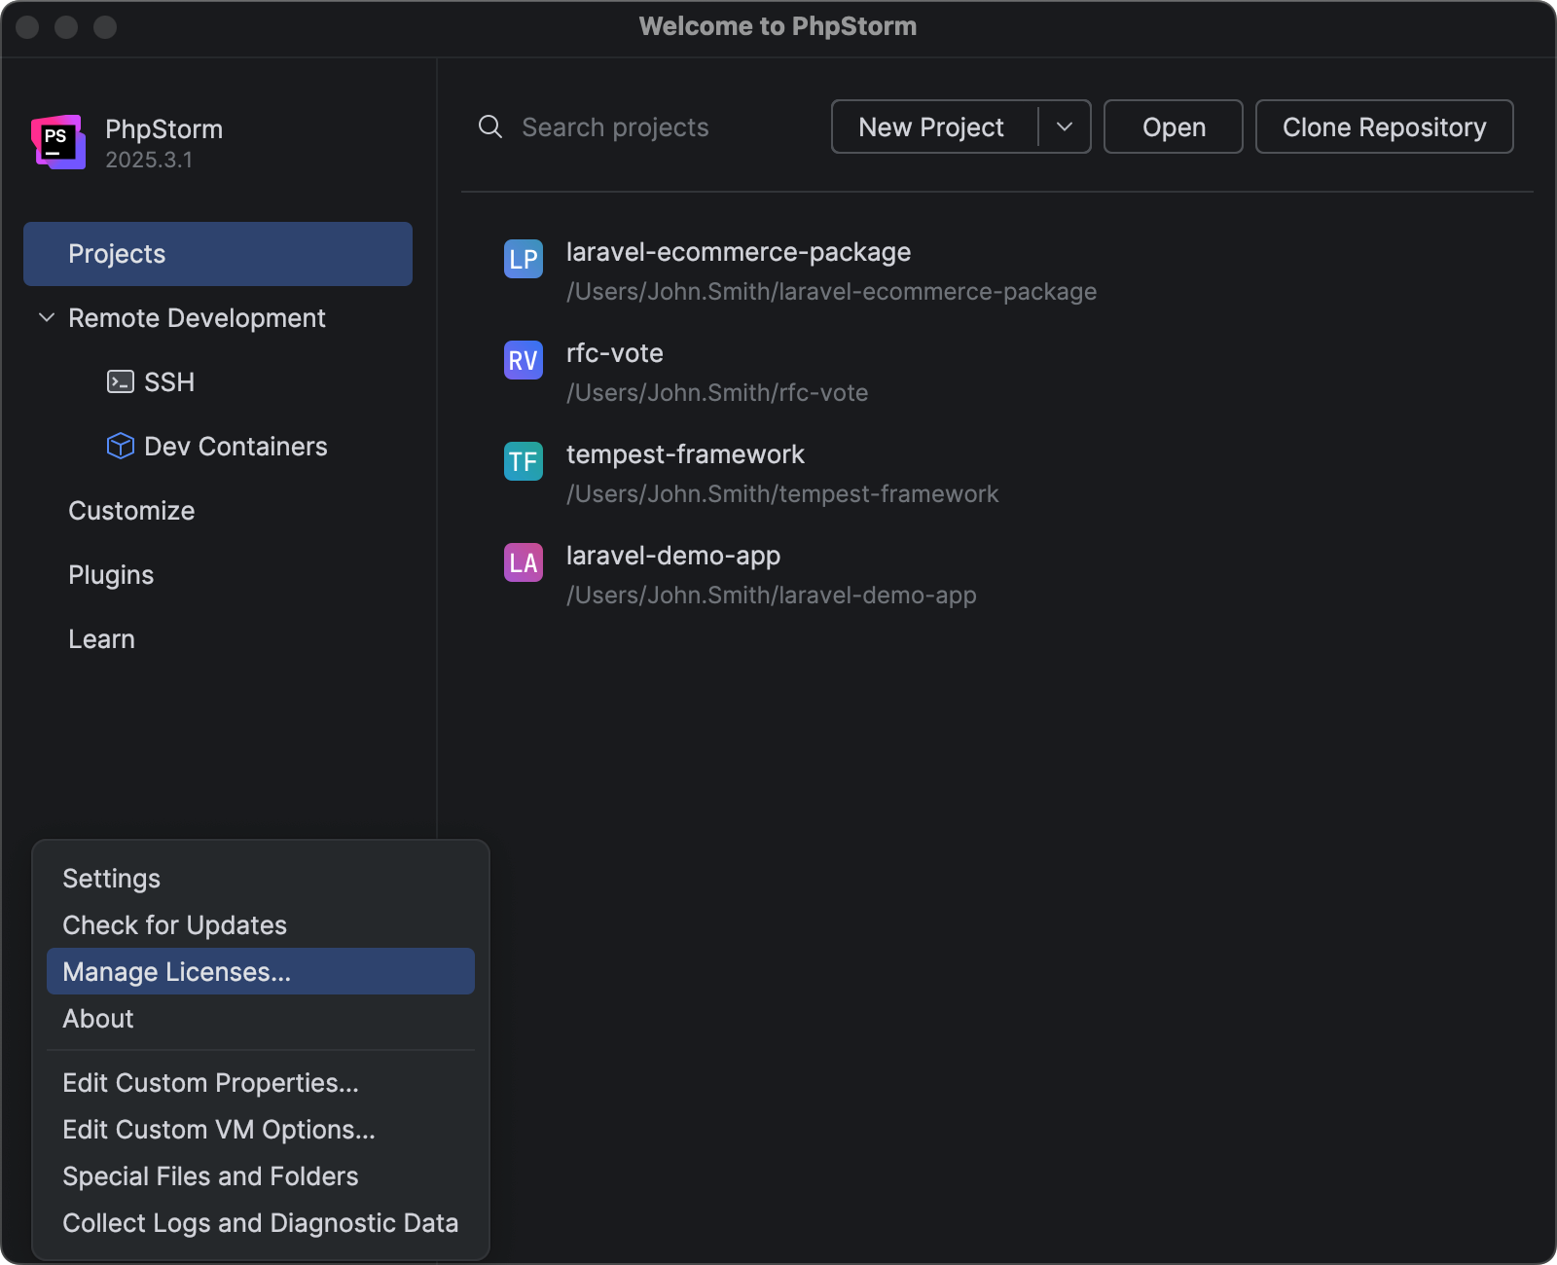Click the PhpStorm product name text
The image size is (1557, 1265).
tap(163, 128)
